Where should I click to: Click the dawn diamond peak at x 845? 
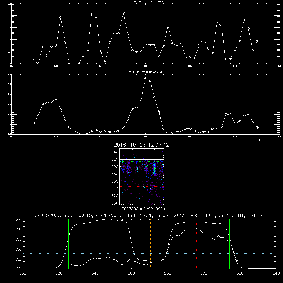click(168, 26)
